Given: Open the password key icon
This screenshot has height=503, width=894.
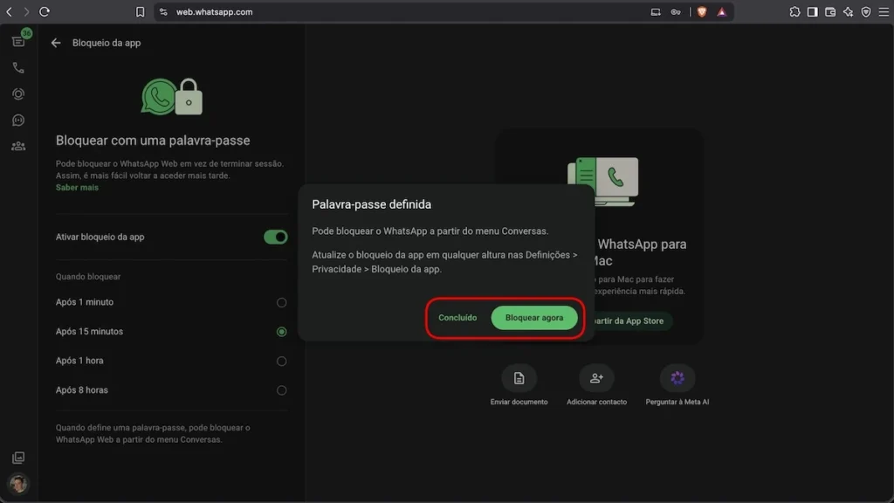Looking at the screenshot, I should 676,11.
